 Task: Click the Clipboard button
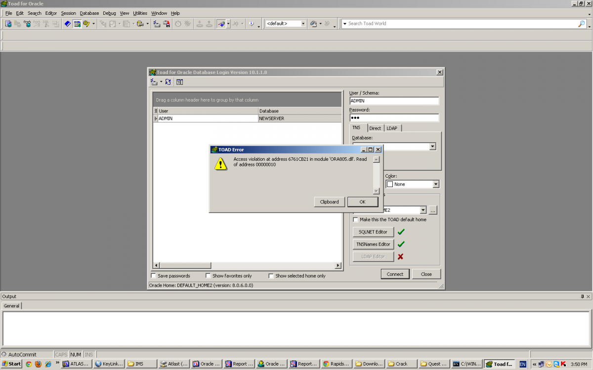point(329,202)
